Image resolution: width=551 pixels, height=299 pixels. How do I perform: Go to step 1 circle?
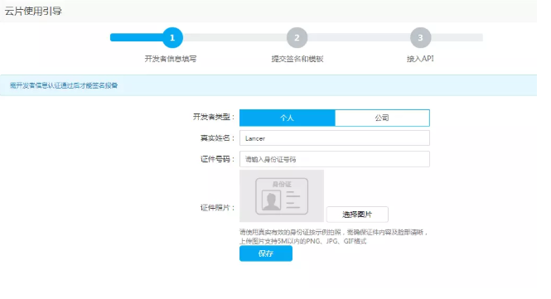click(x=172, y=37)
